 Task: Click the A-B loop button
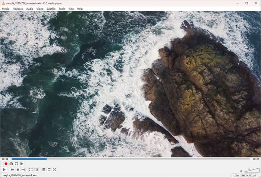tap(16, 164)
